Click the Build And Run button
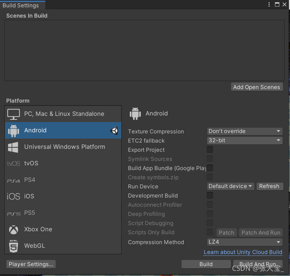Viewport: 290px width, 276px height. click(x=258, y=264)
